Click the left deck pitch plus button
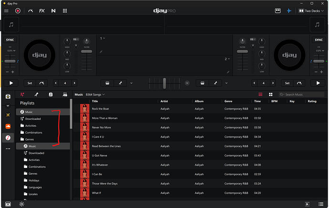The image size is (329, 208). click(13, 72)
